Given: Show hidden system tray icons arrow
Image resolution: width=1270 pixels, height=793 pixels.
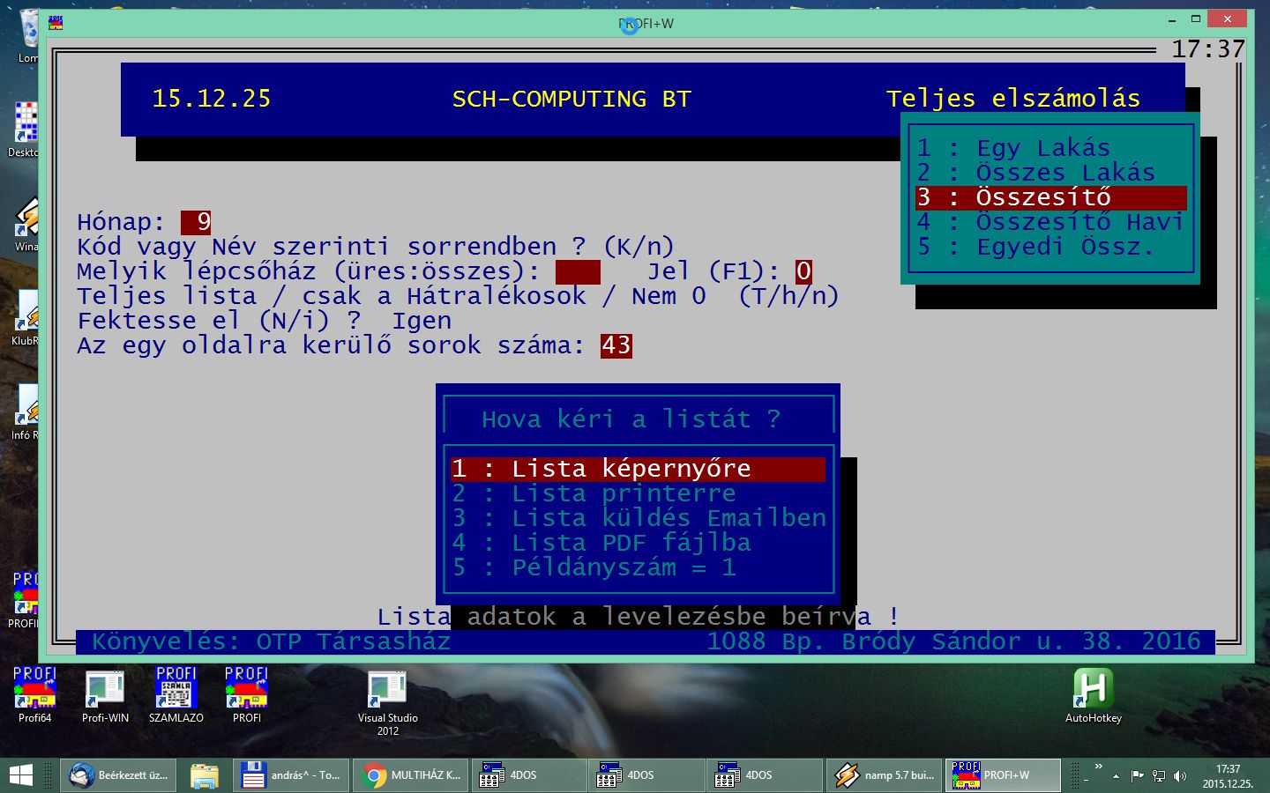Looking at the screenshot, I should pyautogui.click(x=1116, y=776).
